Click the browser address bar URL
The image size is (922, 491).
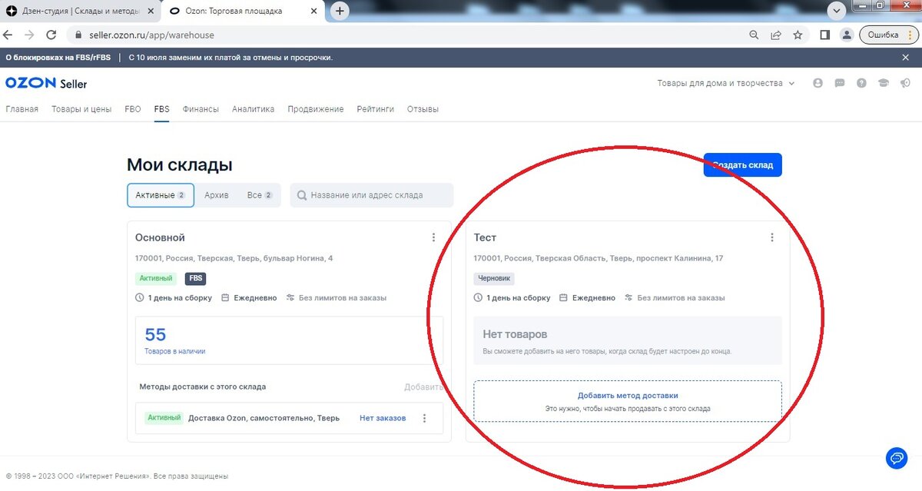[x=151, y=35]
